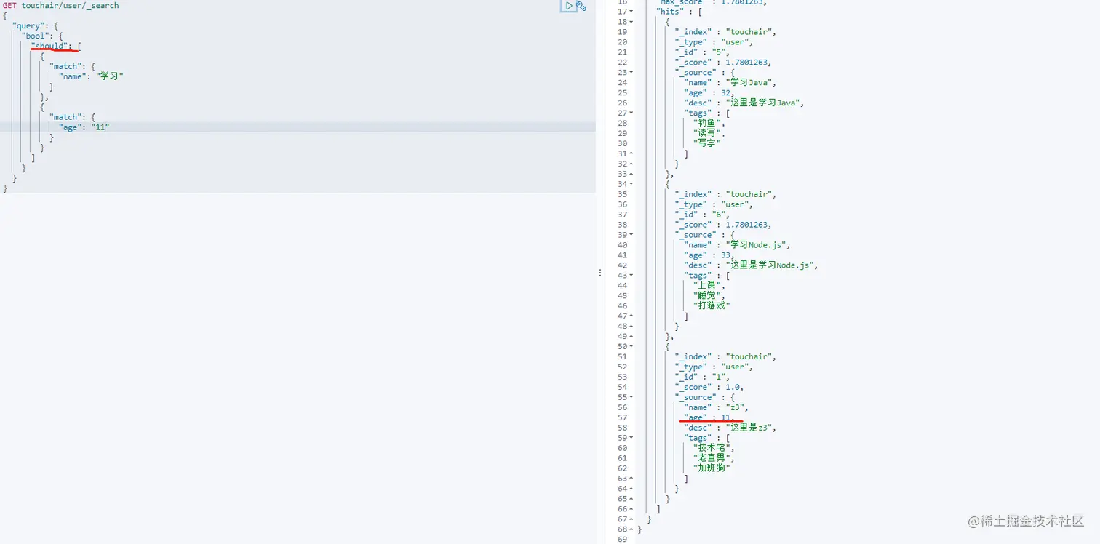Screen dimensions: 1100x544
Task: Click the first "match" key in query
Action: [65, 66]
